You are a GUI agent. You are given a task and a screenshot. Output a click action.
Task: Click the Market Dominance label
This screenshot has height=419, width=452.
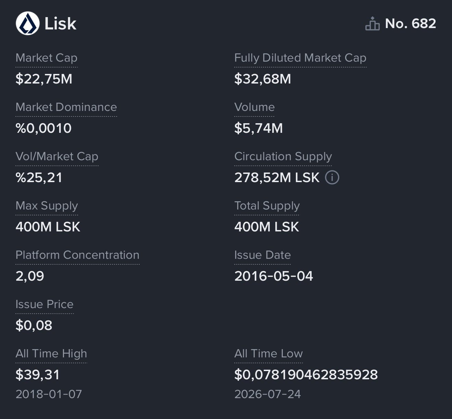(x=66, y=107)
